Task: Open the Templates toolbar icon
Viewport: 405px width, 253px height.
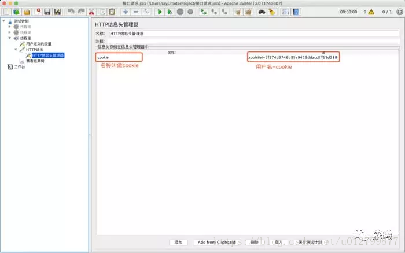Action: [x=17, y=12]
